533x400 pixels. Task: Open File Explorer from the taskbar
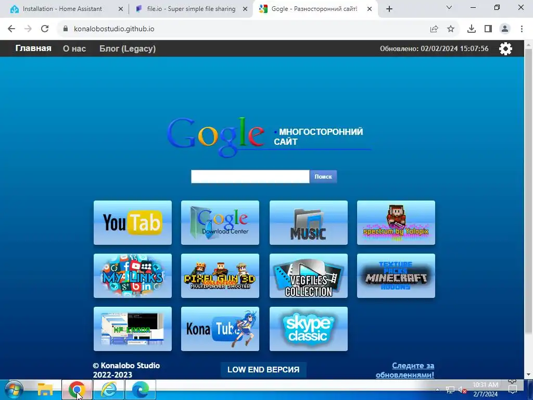[x=45, y=390]
